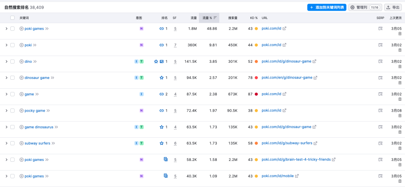Click sort icon in 流量 % column header
The width and height of the screenshot is (405, 187).
click(x=215, y=18)
